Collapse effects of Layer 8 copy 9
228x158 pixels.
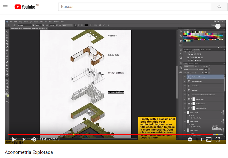(x=223, y=113)
